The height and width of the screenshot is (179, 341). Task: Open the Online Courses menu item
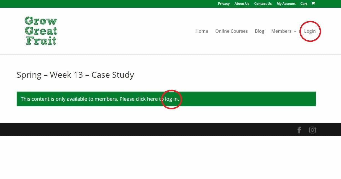232,31
